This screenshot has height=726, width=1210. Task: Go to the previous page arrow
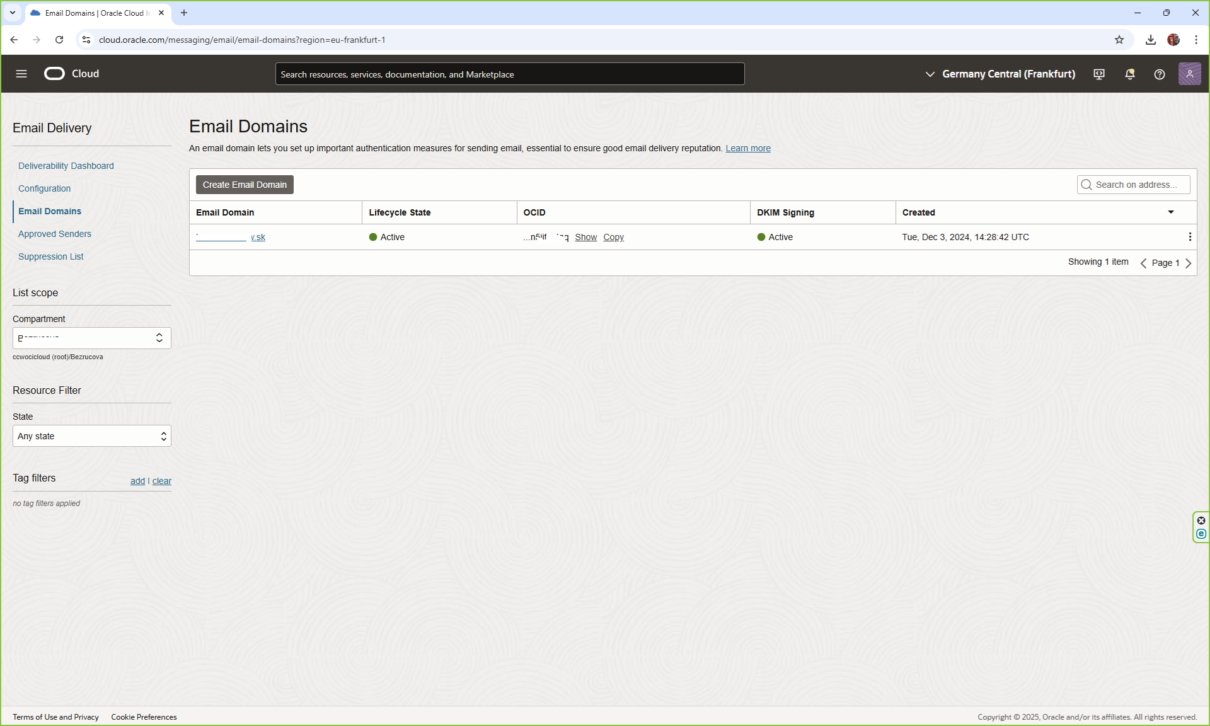point(1143,263)
